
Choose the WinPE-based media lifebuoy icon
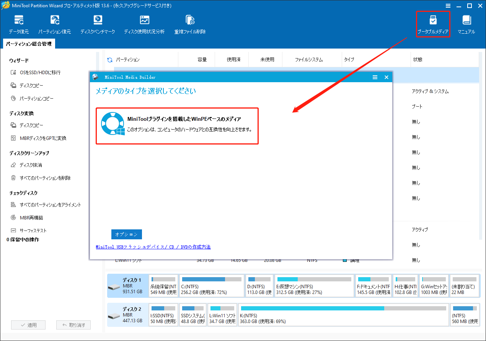pyautogui.click(x=113, y=123)
